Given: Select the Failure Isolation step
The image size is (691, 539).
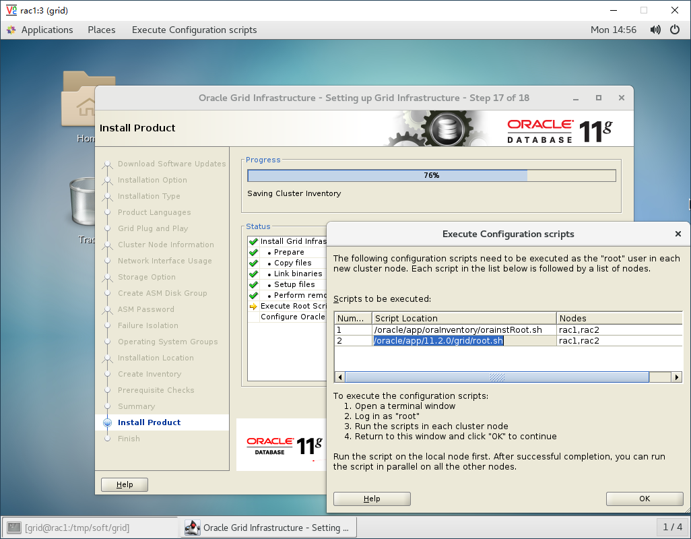Looking at the screenshot, I should pyautogui.click(x=147, y=325).
